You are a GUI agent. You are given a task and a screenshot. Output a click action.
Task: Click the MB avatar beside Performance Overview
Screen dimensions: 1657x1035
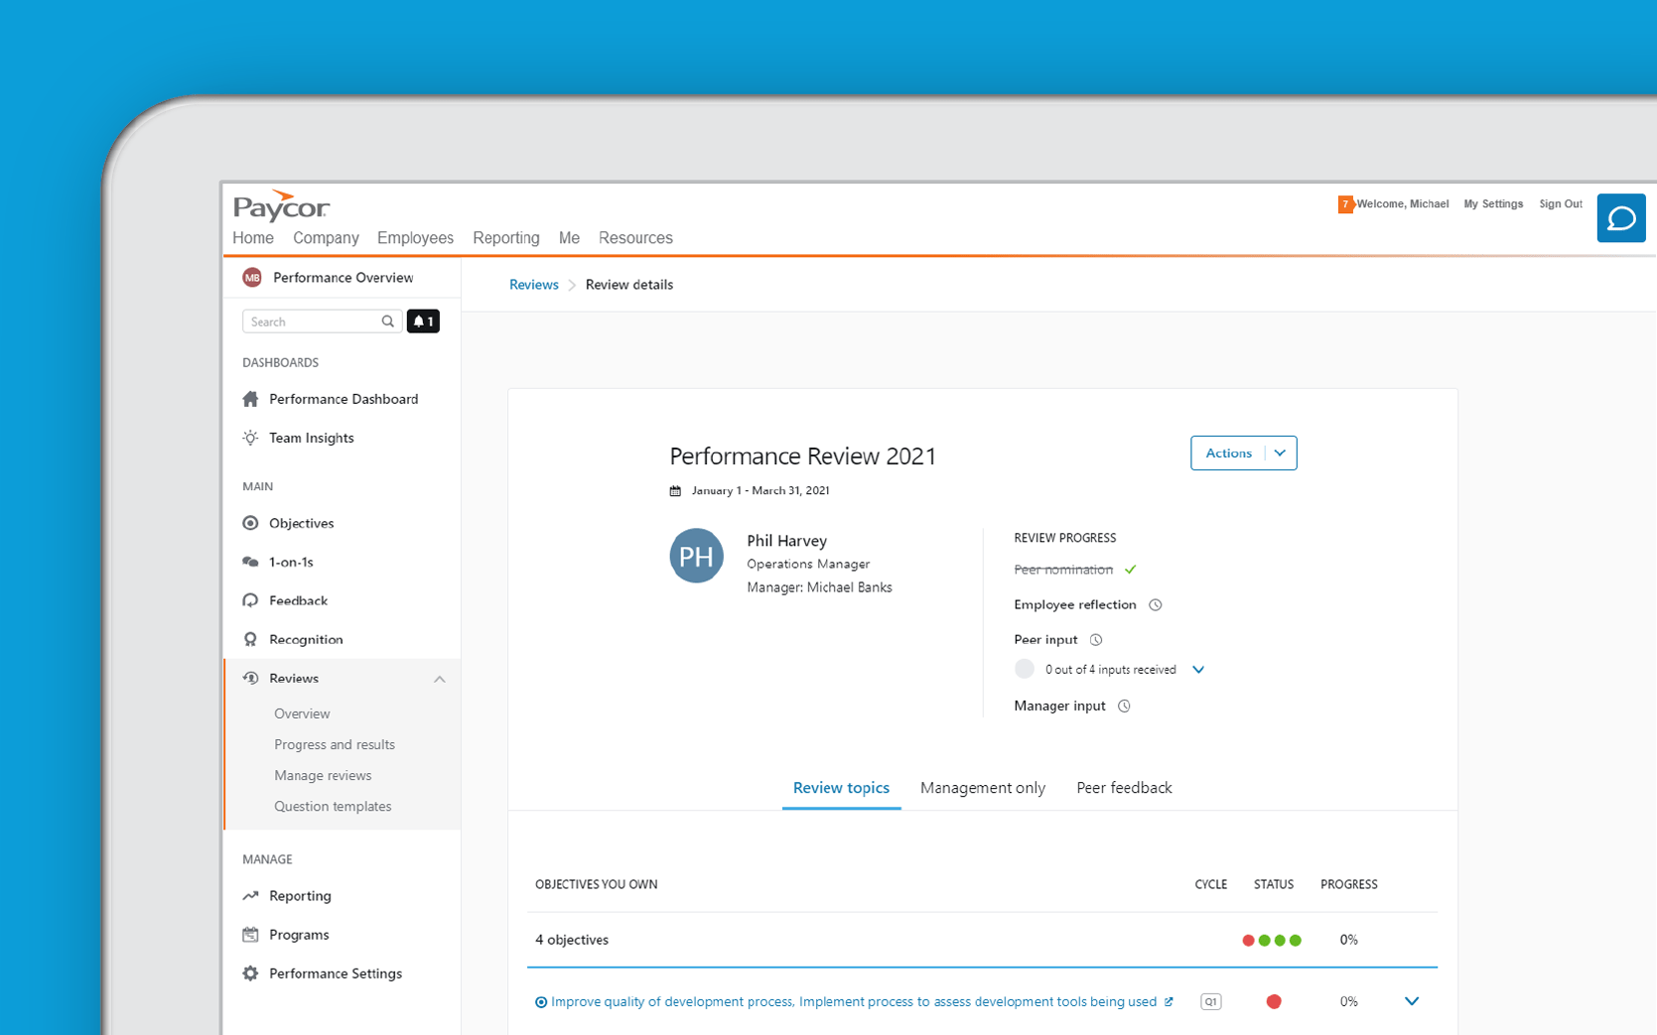tap(252, 278)
